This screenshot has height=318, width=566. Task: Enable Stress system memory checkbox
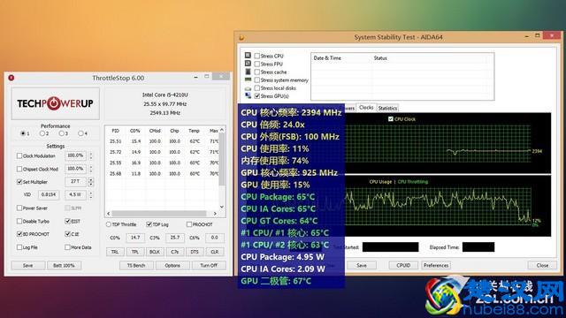257,80
